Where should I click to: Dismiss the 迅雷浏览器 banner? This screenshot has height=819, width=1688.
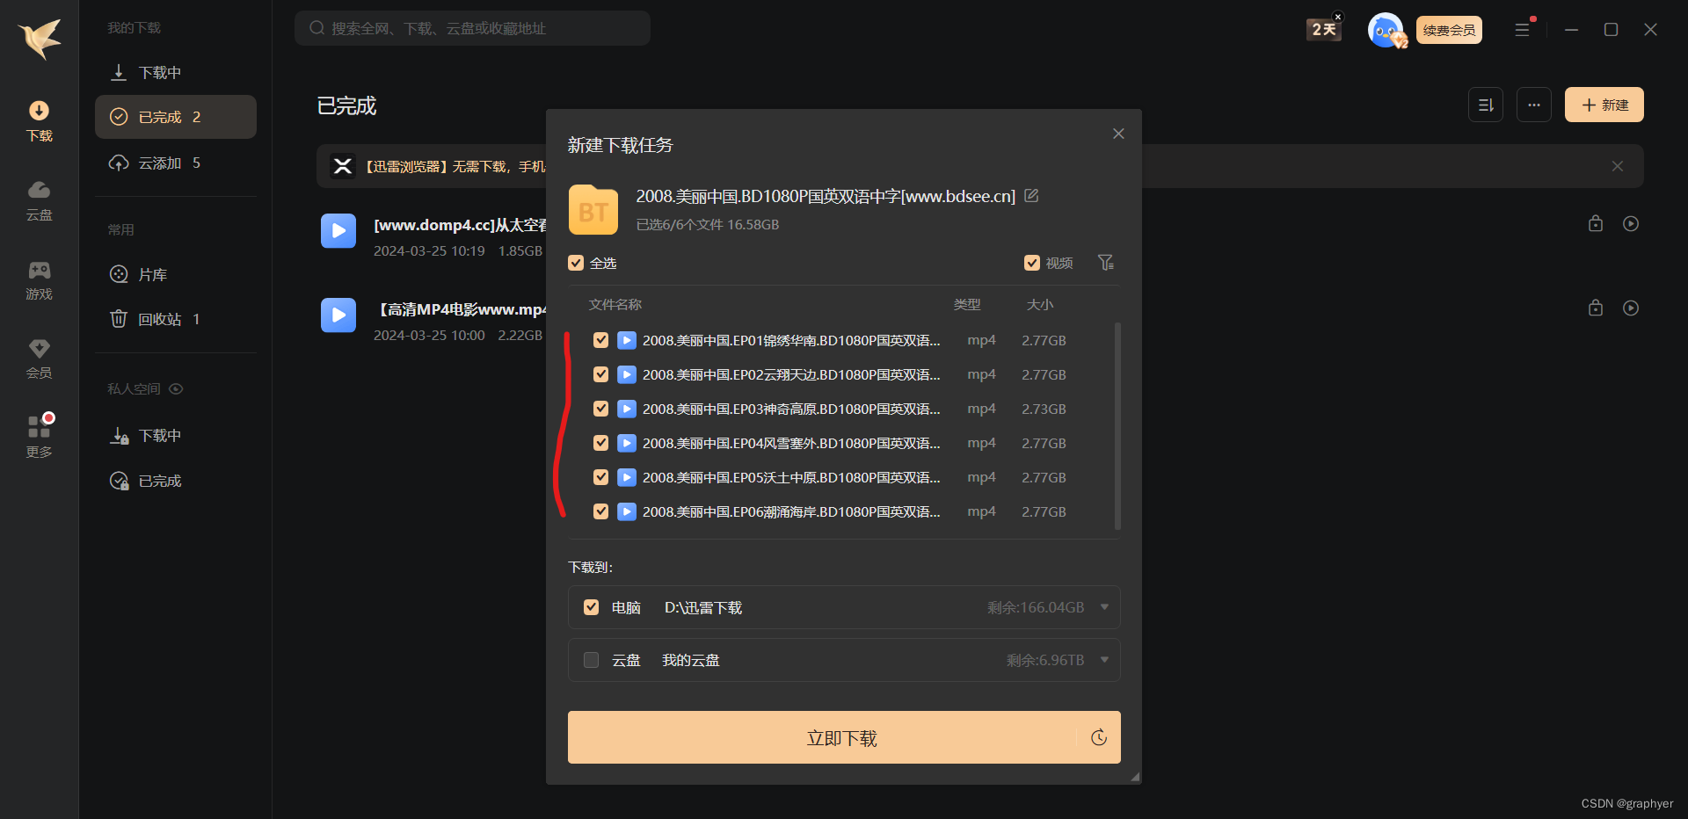coord(1618,166)
